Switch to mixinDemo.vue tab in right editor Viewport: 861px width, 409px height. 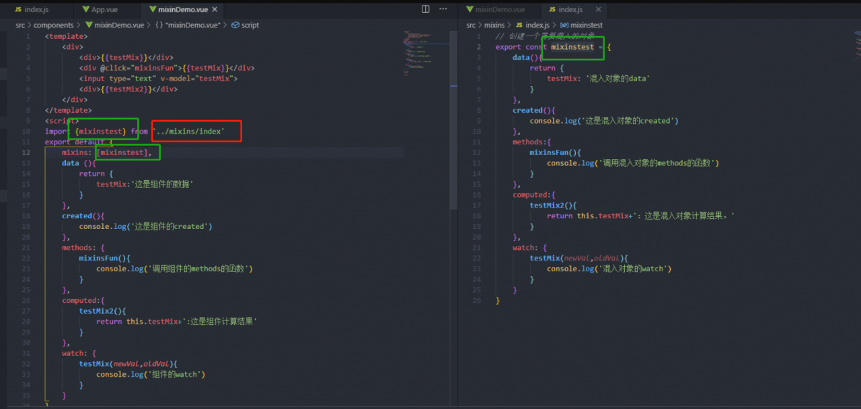click(499, 10)
